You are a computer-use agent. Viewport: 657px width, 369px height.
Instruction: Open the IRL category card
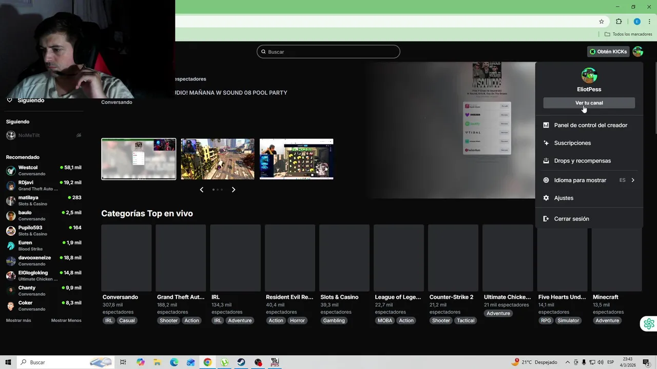pyautogui.click(x=235, y=258)
